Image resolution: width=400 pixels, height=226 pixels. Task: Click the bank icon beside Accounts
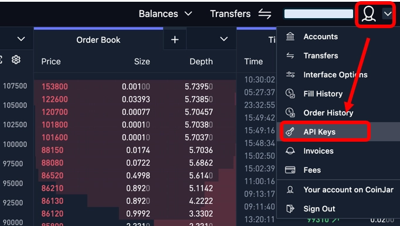click(290, 36)
